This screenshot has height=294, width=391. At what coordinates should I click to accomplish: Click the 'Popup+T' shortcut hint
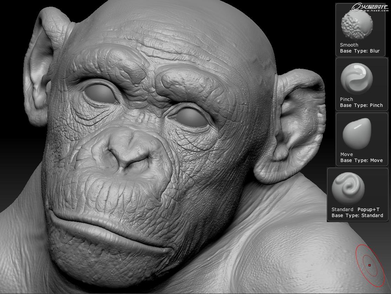tap(368, 209)
